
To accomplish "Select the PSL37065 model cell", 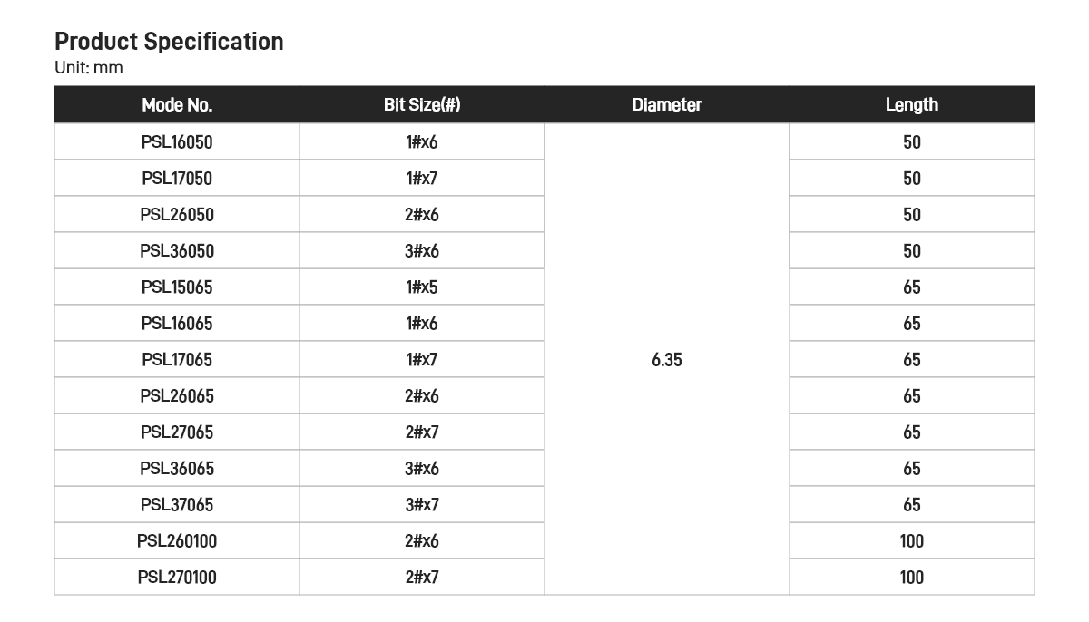I will 177,505.
